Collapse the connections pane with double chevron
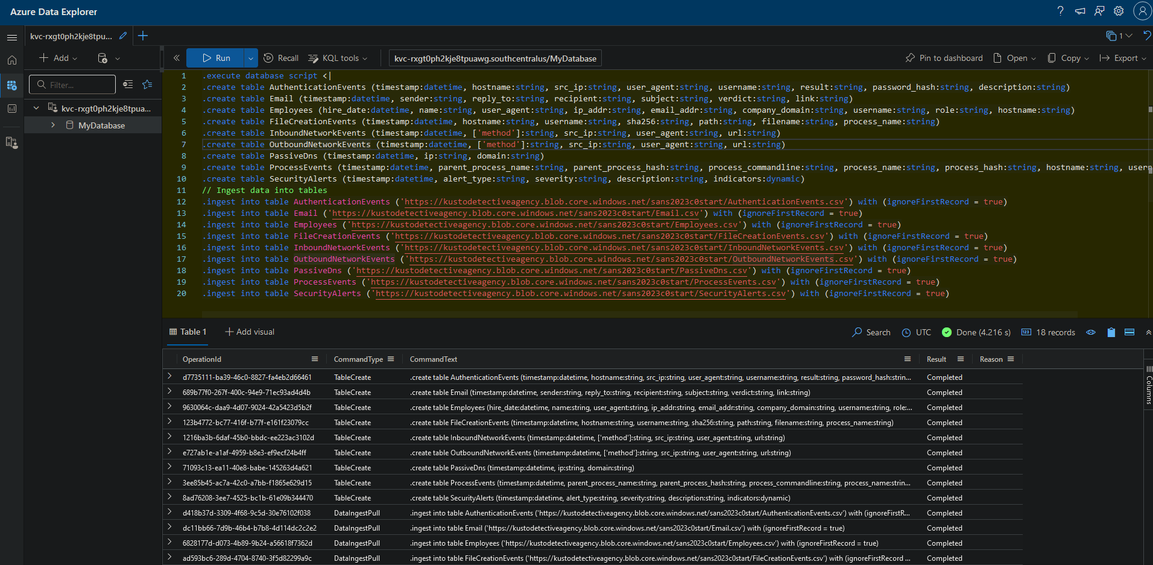 tap(176, 58)
